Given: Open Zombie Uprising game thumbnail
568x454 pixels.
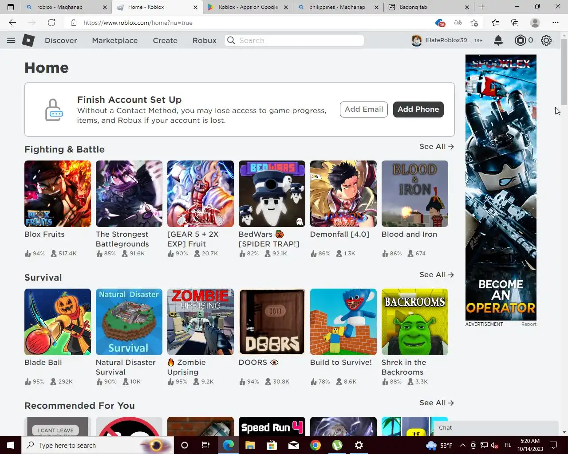Looking at the screenshot, I should [x=201, y=322].
